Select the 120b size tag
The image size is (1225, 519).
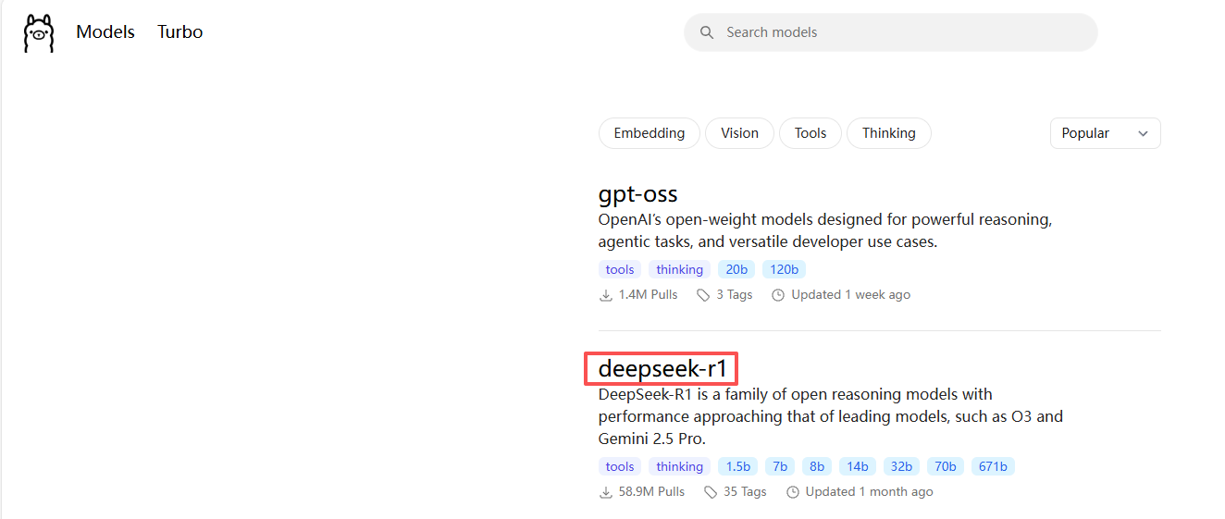coord(785,269)
